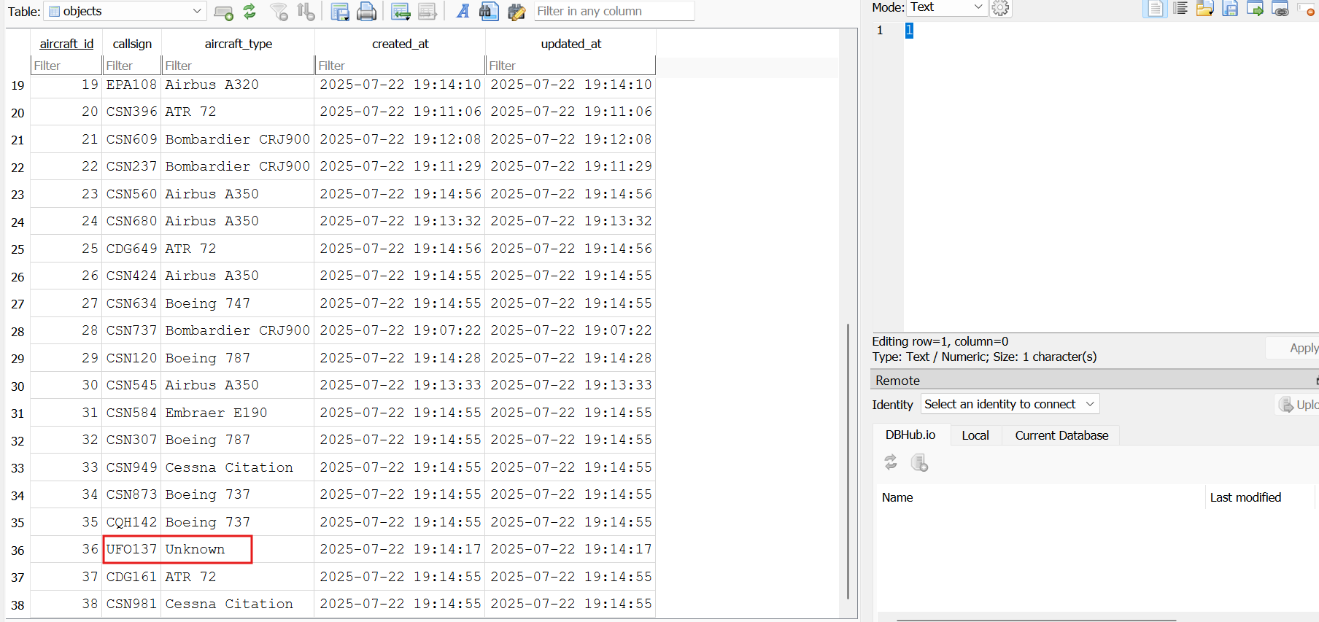Open find and replace (binoculars with pencil)
This screenshot has height=622, width=1319.
coord(516,12)
